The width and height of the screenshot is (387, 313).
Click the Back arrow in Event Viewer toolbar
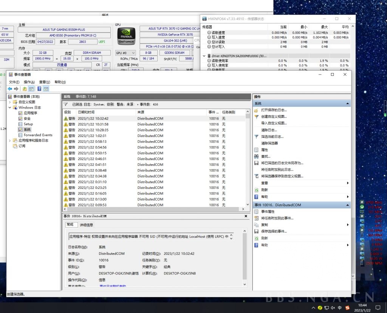tap(10, 89)
